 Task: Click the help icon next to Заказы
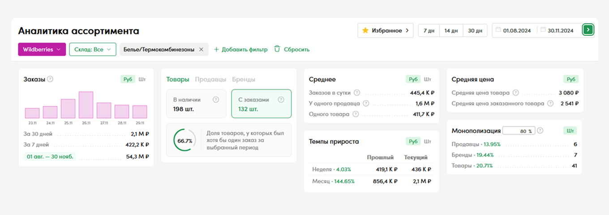click(x=50, y=79)
